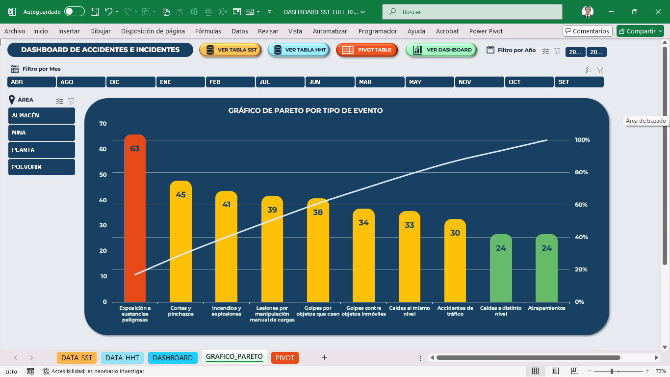Filter months by ABR slicer item
The height and width of the screenshot is (377, 670).
(31, 82)
